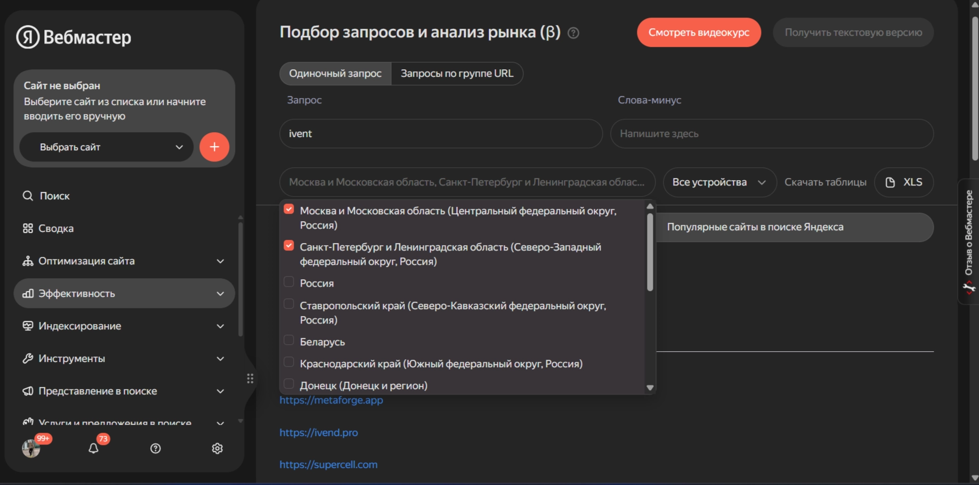Expand the Представление в поиске chevron

click(221, 391)
